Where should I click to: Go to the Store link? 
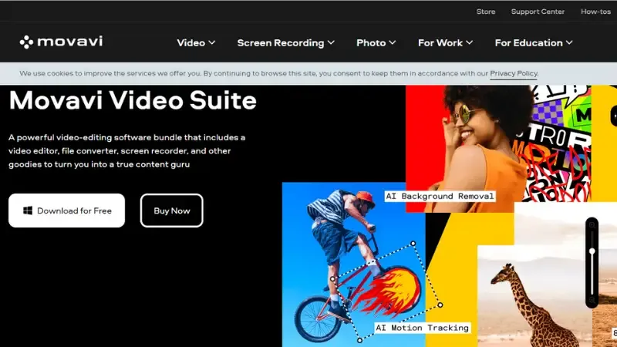click(x=486, y=12)
